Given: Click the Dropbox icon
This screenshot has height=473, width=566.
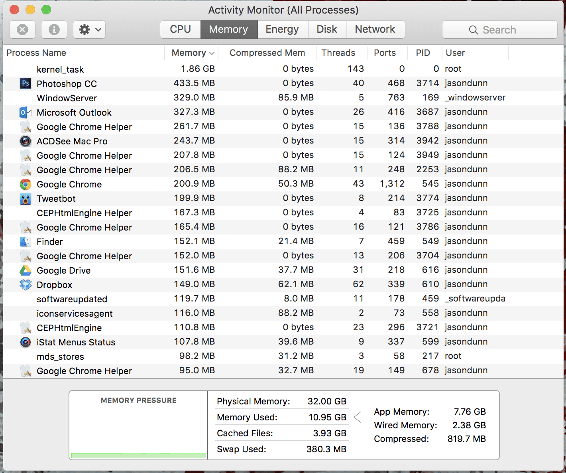Looking at the screenshot, I should pos(26,285).
